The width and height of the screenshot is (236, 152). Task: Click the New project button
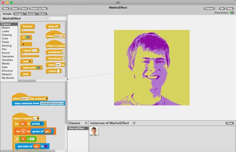tap(6, 8)
